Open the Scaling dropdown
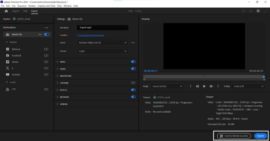Image resolution: width=270 pixels, height=141 pixels. tap(248, 86)
